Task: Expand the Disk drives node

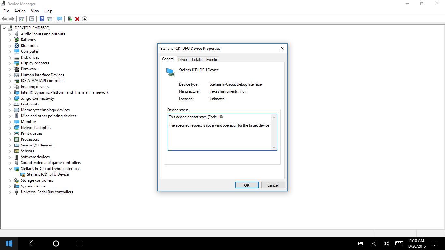Action: point(10,57)
